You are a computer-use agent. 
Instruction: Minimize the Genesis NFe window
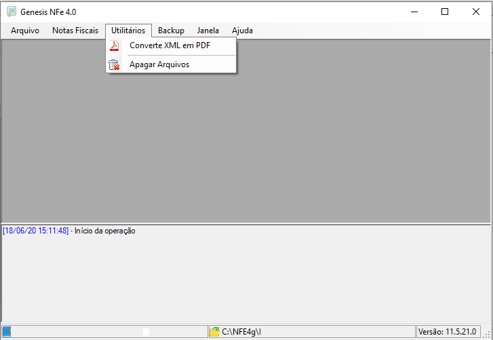[414, 12]
